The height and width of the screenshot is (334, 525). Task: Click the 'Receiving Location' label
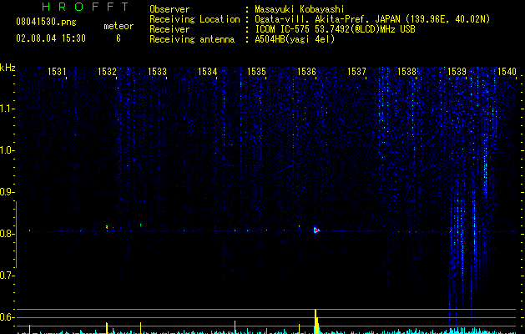[194, 19]
